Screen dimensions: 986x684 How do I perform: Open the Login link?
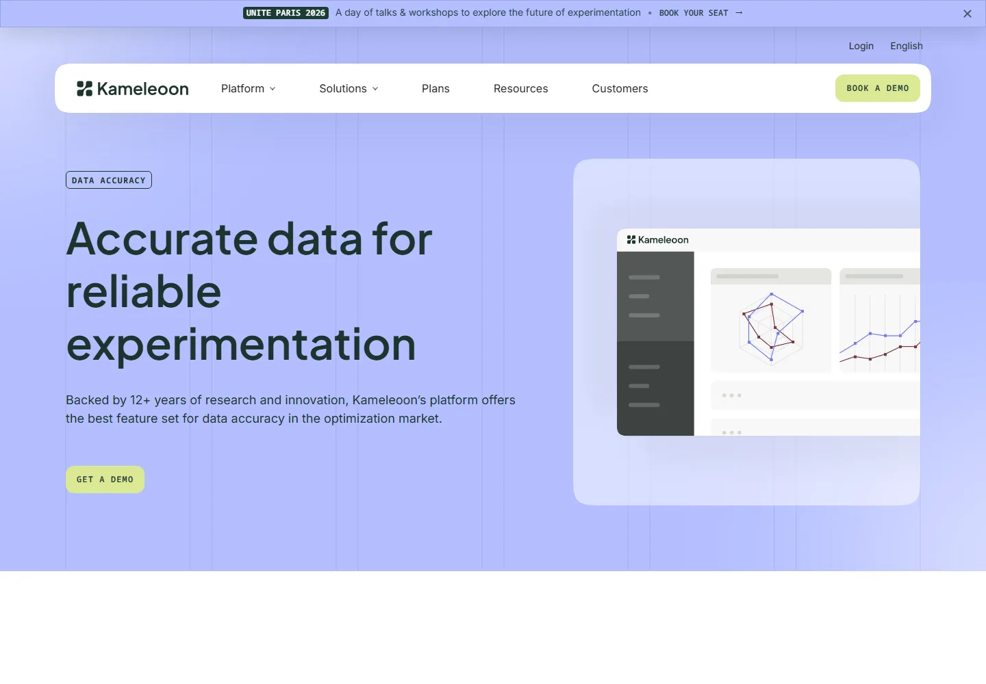pyautogui.click(x=861, y=46)
